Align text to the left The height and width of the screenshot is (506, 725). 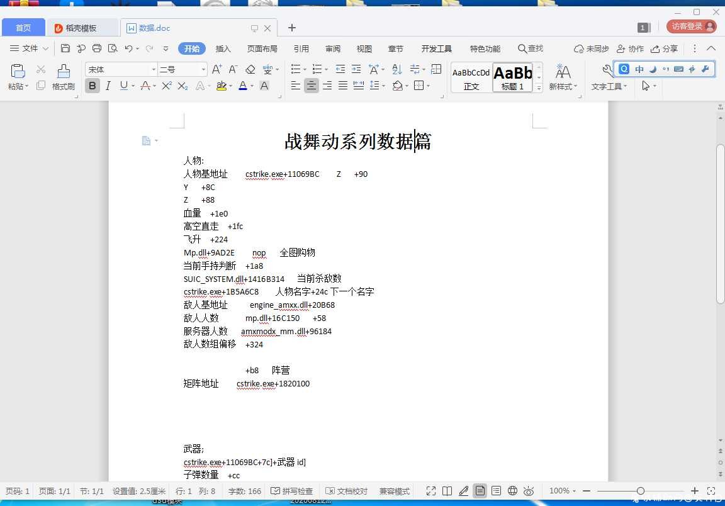coord(295,86)
